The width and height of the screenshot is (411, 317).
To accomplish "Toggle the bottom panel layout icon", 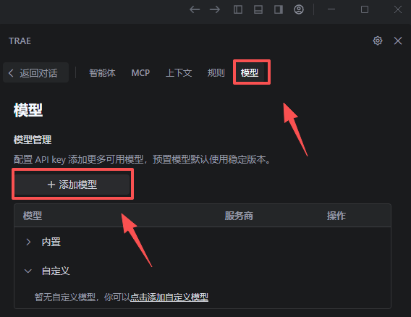I will tap(258, 9).
